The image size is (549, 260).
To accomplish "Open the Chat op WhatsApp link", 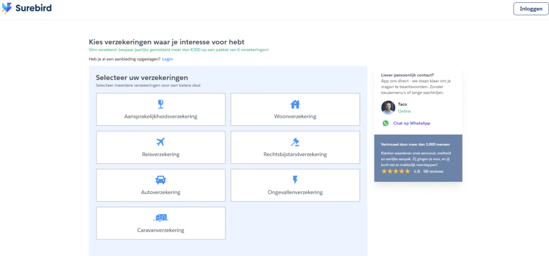I will pos(412,123).
